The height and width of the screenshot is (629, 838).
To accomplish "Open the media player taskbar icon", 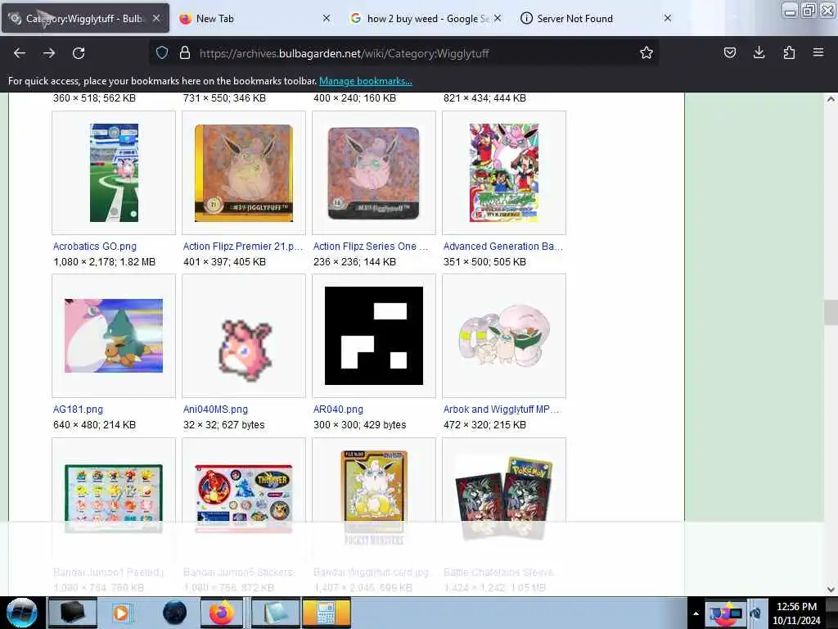I will tap(121, 613).
